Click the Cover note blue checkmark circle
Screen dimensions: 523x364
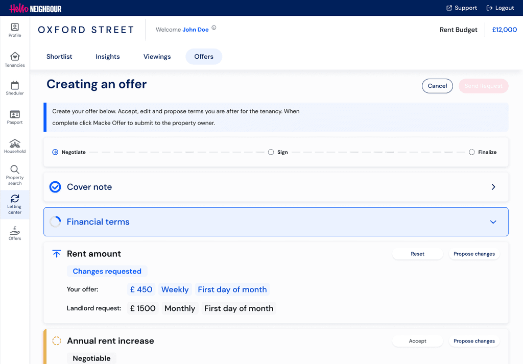coord(55,187)
